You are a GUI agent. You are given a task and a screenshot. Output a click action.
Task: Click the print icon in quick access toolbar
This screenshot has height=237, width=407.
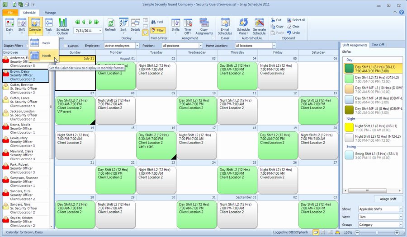tap(27, 4)
